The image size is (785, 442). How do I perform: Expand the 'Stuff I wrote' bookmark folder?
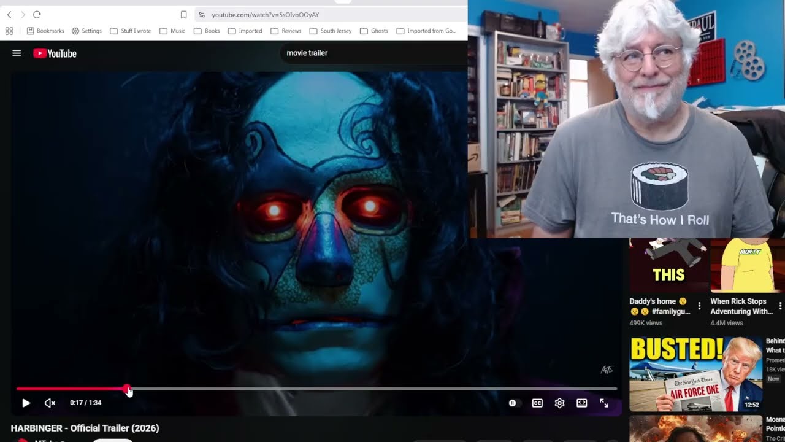point(130,31)
